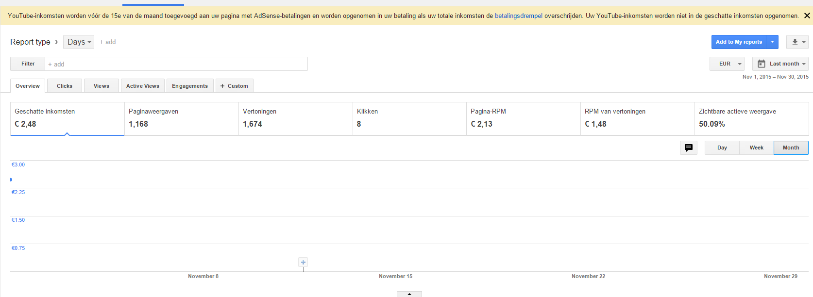813x297 pixels.
Task: Switch to the Active Views tab
Action: point(143,86)
